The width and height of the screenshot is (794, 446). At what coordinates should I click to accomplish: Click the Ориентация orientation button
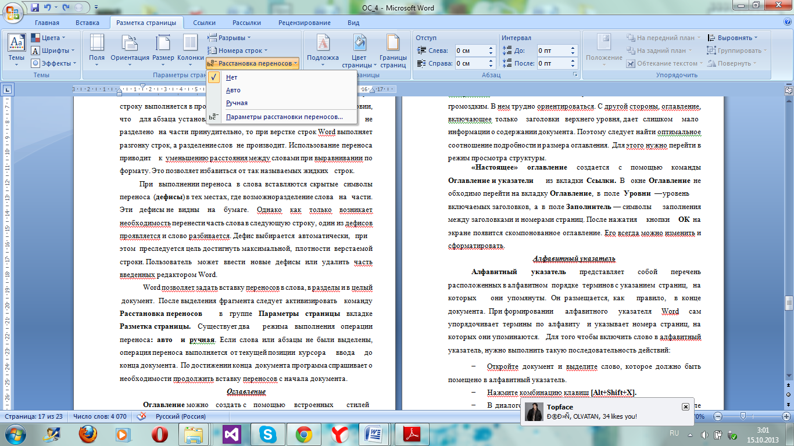[130, 49]
